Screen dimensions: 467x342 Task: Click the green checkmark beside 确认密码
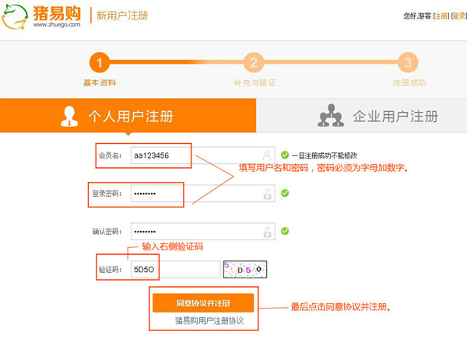click(x=285, y=231)
